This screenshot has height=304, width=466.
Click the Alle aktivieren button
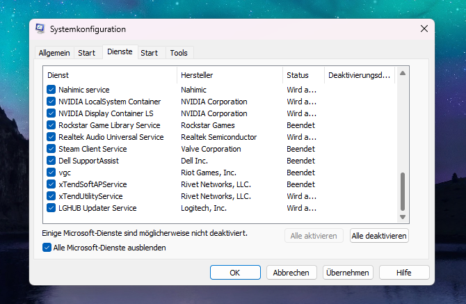click(x=314, y=236)
